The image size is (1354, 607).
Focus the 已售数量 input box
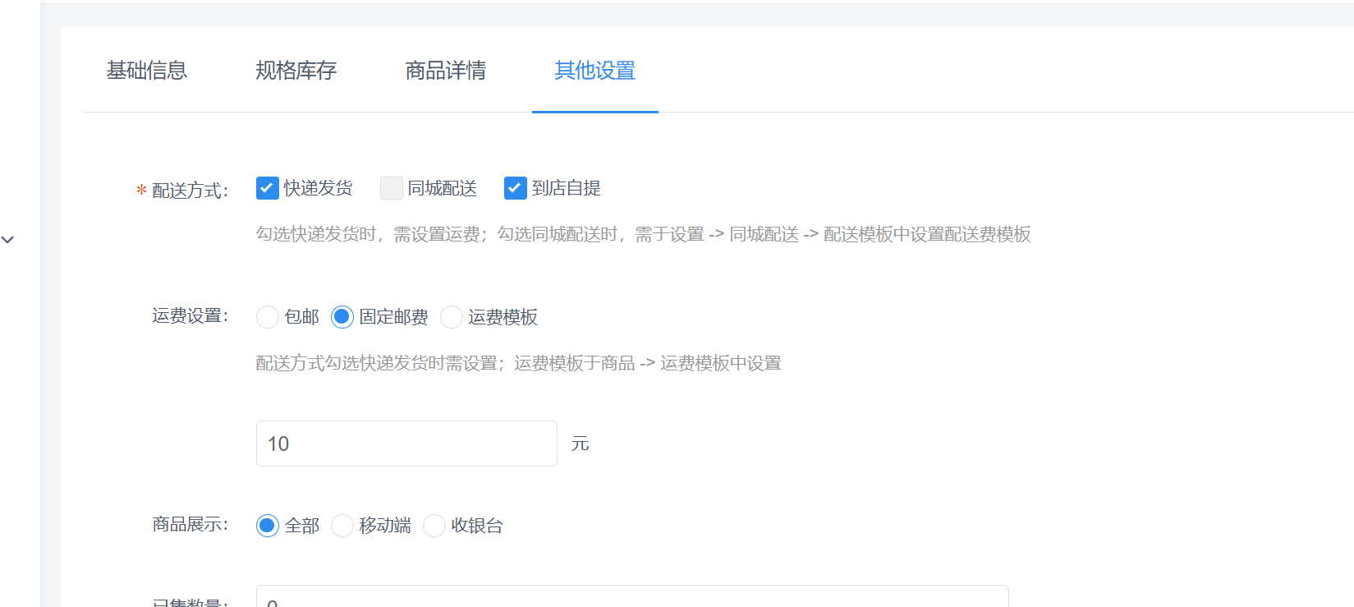631,598
